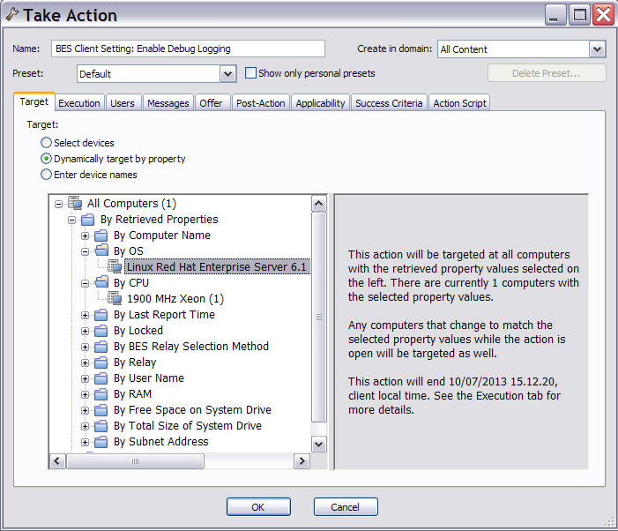618x531 pixels.
Task: Go to the Applicability tab
Action: coord(320,103)
